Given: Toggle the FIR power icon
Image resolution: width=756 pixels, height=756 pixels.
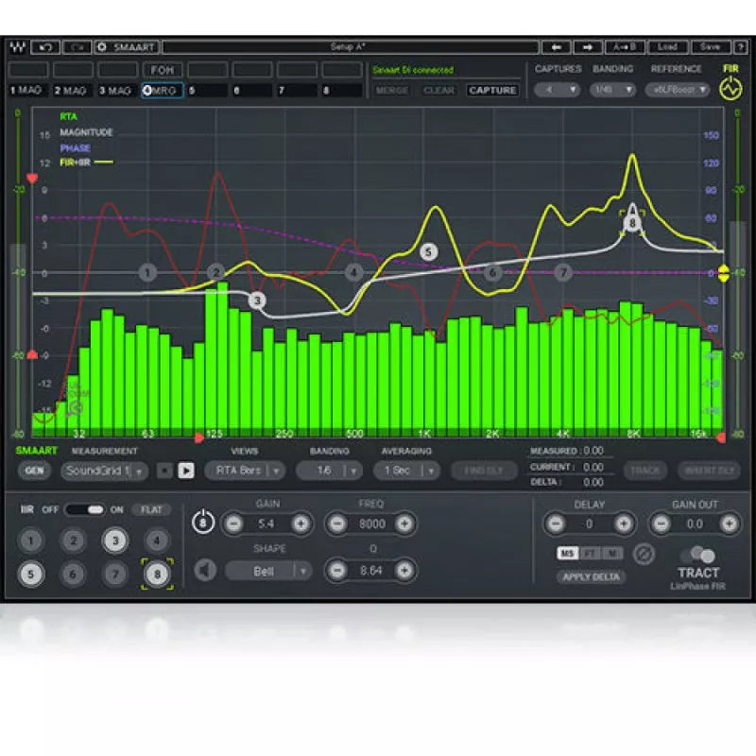Looking at the screenshot, I should (x=730, y=89).
